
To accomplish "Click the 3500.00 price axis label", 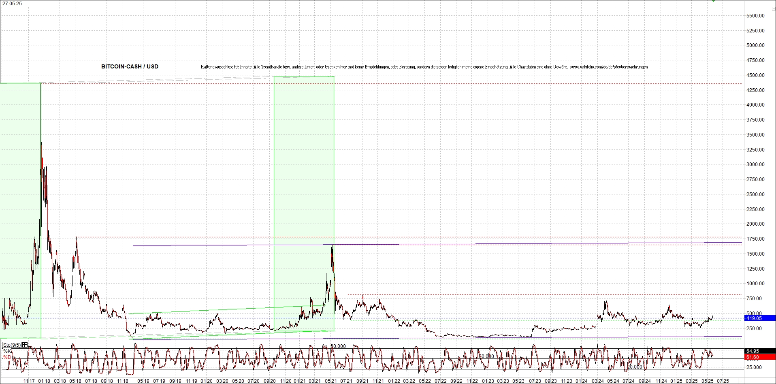I will 755,134.
